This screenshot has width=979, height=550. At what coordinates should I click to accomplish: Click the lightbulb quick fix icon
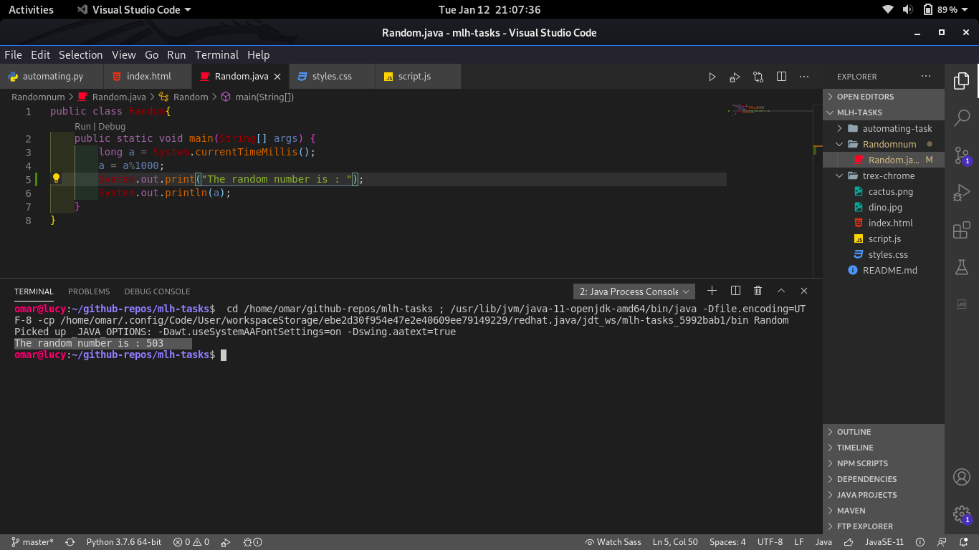[56, 179]
